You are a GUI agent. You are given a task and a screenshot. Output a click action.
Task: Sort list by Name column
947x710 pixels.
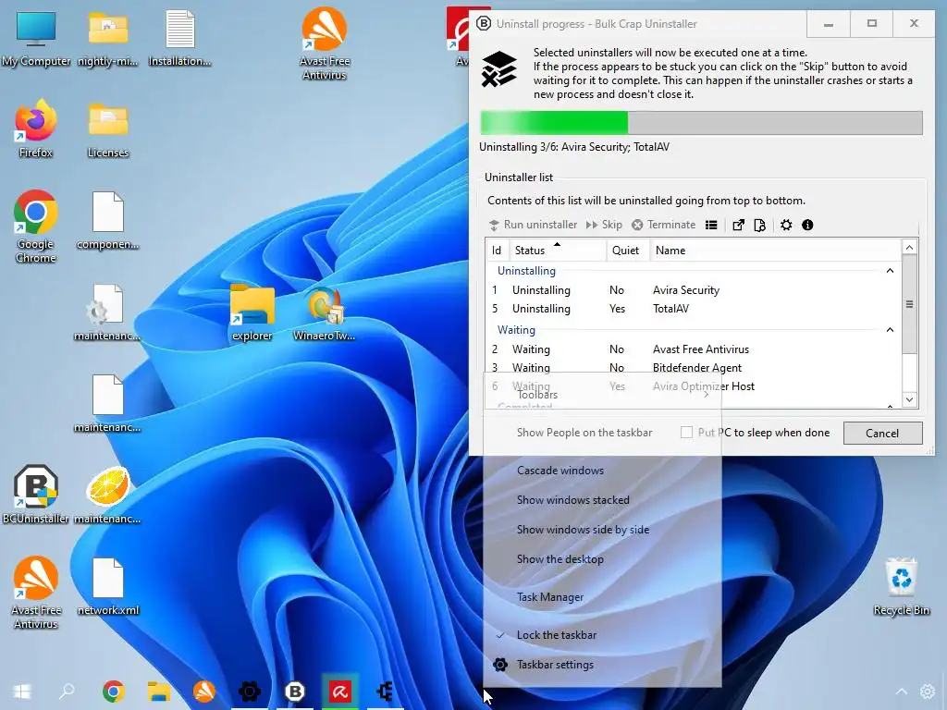click(x=776, y=250)
